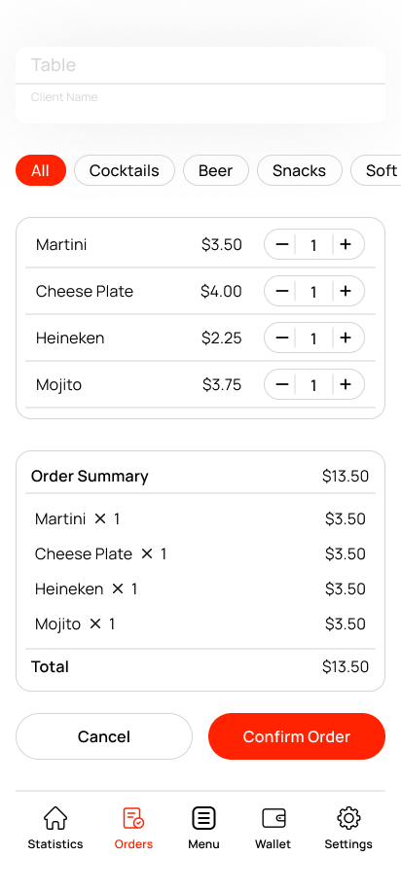Decrease Mojito quantity with minus
401x892 pixels.
click(x=282, y=384)
